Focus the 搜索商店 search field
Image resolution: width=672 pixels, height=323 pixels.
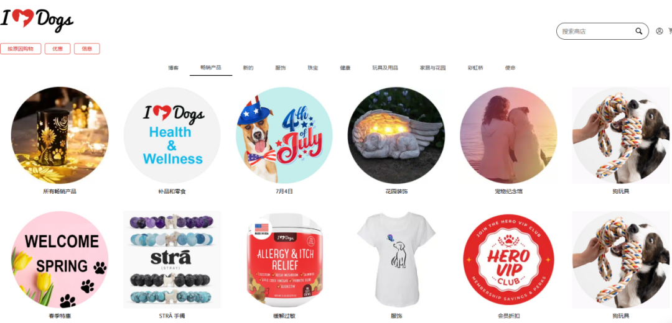click(597, 31)
